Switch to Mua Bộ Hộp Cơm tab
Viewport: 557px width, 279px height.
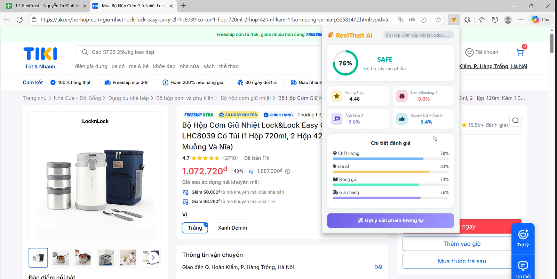click(x=133, y=6)
